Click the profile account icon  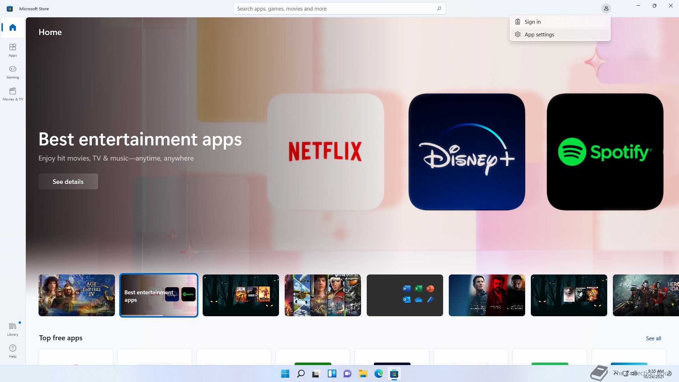pos(606,8)
